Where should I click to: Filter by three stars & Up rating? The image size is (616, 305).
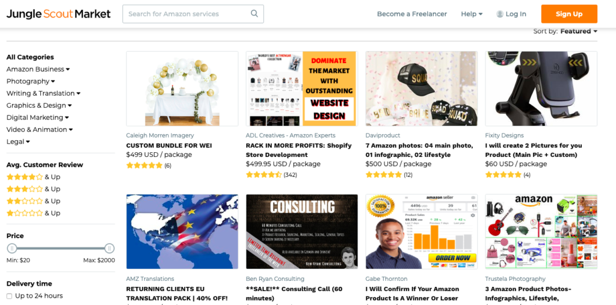coord(34,189)
